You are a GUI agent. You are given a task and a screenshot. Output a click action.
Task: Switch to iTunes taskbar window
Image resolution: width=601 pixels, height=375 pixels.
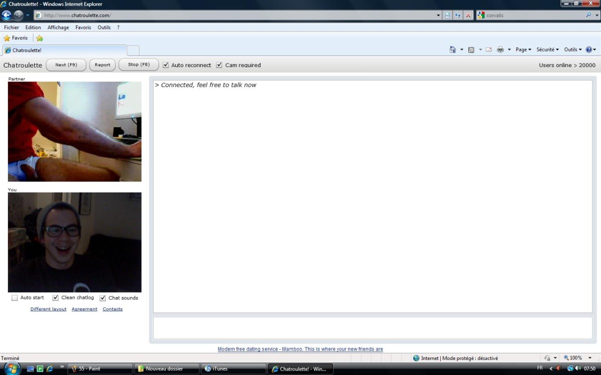(x=233, y=369)
